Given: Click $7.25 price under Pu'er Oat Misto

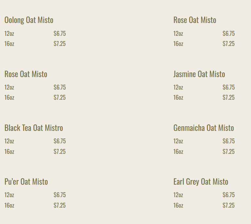Looking at the screenshot, I should coord(60,205).
